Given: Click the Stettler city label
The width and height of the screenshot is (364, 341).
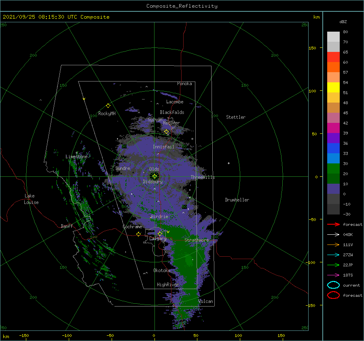Looking at the screenshot, I should 236,117.
